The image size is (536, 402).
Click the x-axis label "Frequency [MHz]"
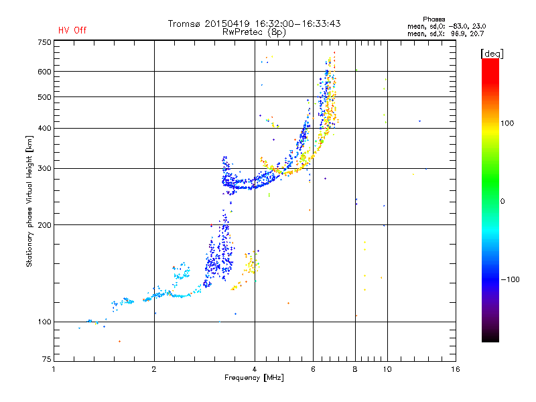(x=254, y=378)
